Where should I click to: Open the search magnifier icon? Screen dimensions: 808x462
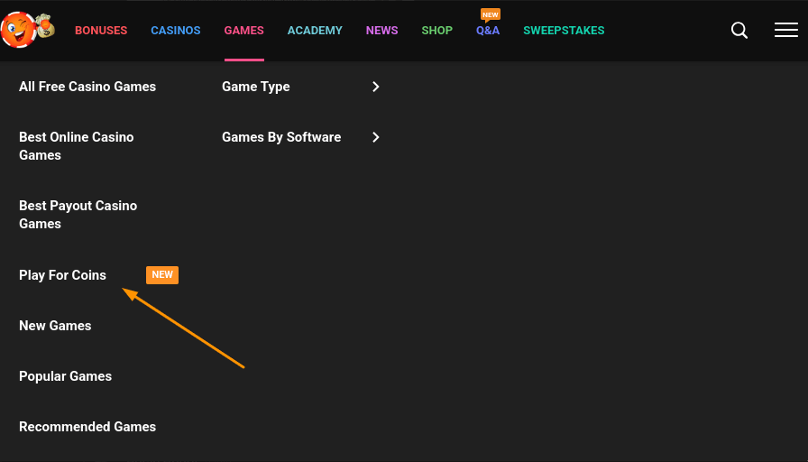739,31
